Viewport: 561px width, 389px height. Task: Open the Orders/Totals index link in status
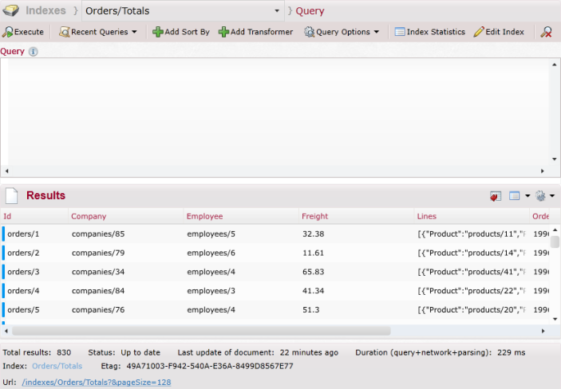[57, 366]
